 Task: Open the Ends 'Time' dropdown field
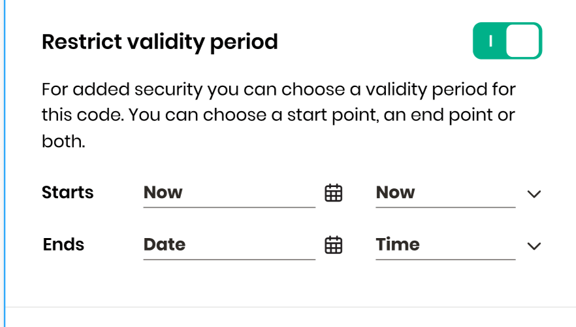point(445,245)
